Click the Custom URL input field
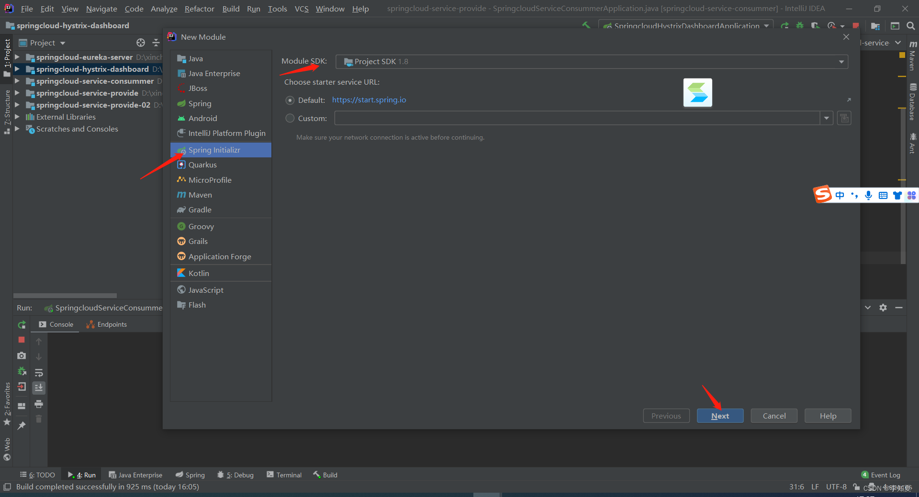The height and width of the screenshot is (497, 919). click(577, 118)
